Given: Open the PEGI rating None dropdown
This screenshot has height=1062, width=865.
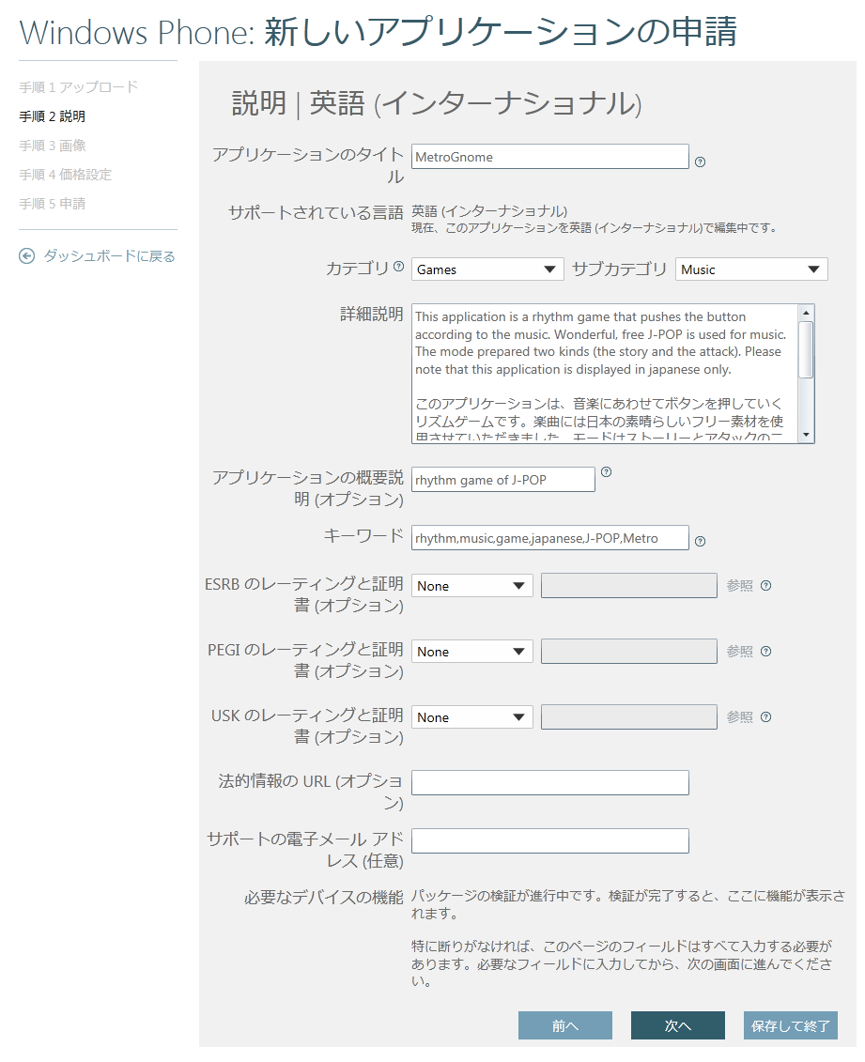Looking at the screenshot, I should click(471, 651).
